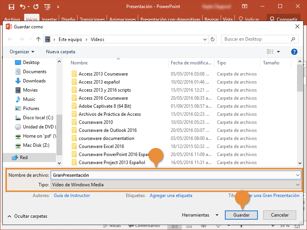Image resolution: width=307 pixels, height=230 pixels.
Task: Select Home on 'psf' network drive
Action: point(35,136)
